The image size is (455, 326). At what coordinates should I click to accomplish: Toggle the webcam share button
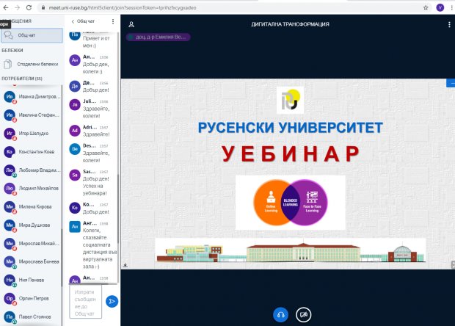pos(304,315)
